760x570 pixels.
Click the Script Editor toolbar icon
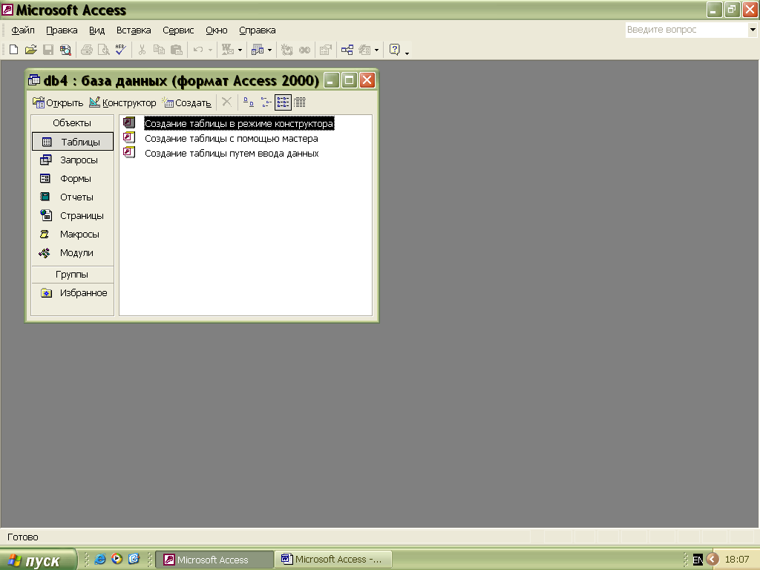pyautogui.click(x=304, y=50)
